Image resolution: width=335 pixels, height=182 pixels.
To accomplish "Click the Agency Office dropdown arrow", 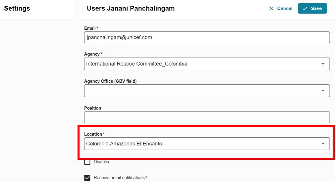I will tap(323, 91).
